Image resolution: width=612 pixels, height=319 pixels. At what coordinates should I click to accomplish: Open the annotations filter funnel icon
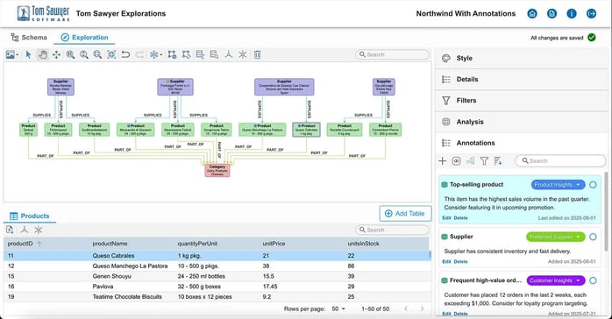484,160
